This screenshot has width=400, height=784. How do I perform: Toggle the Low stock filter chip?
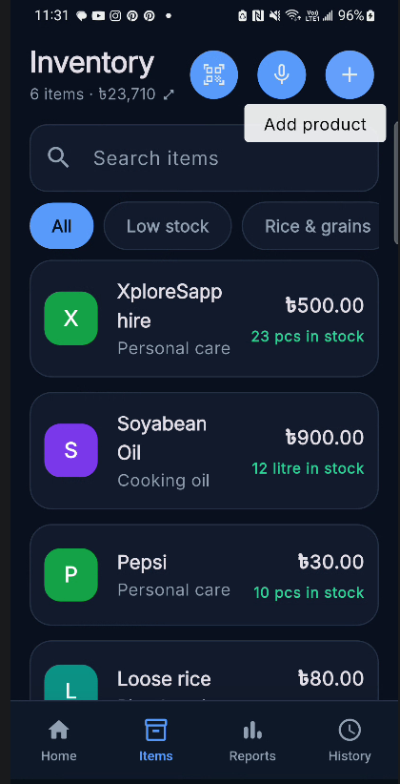coord(168,226)
